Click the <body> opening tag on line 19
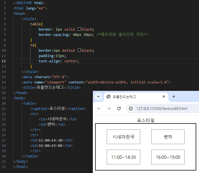199x173 pixels. click(x=19, y=98)
